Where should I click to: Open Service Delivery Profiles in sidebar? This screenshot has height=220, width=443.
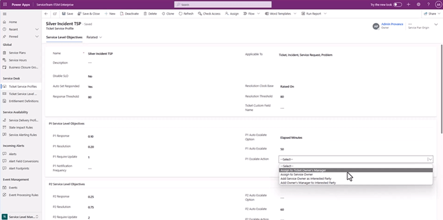pos(23,120)
